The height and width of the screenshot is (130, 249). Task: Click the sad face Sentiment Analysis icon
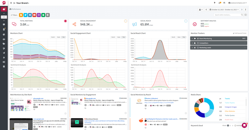point(195,24)
